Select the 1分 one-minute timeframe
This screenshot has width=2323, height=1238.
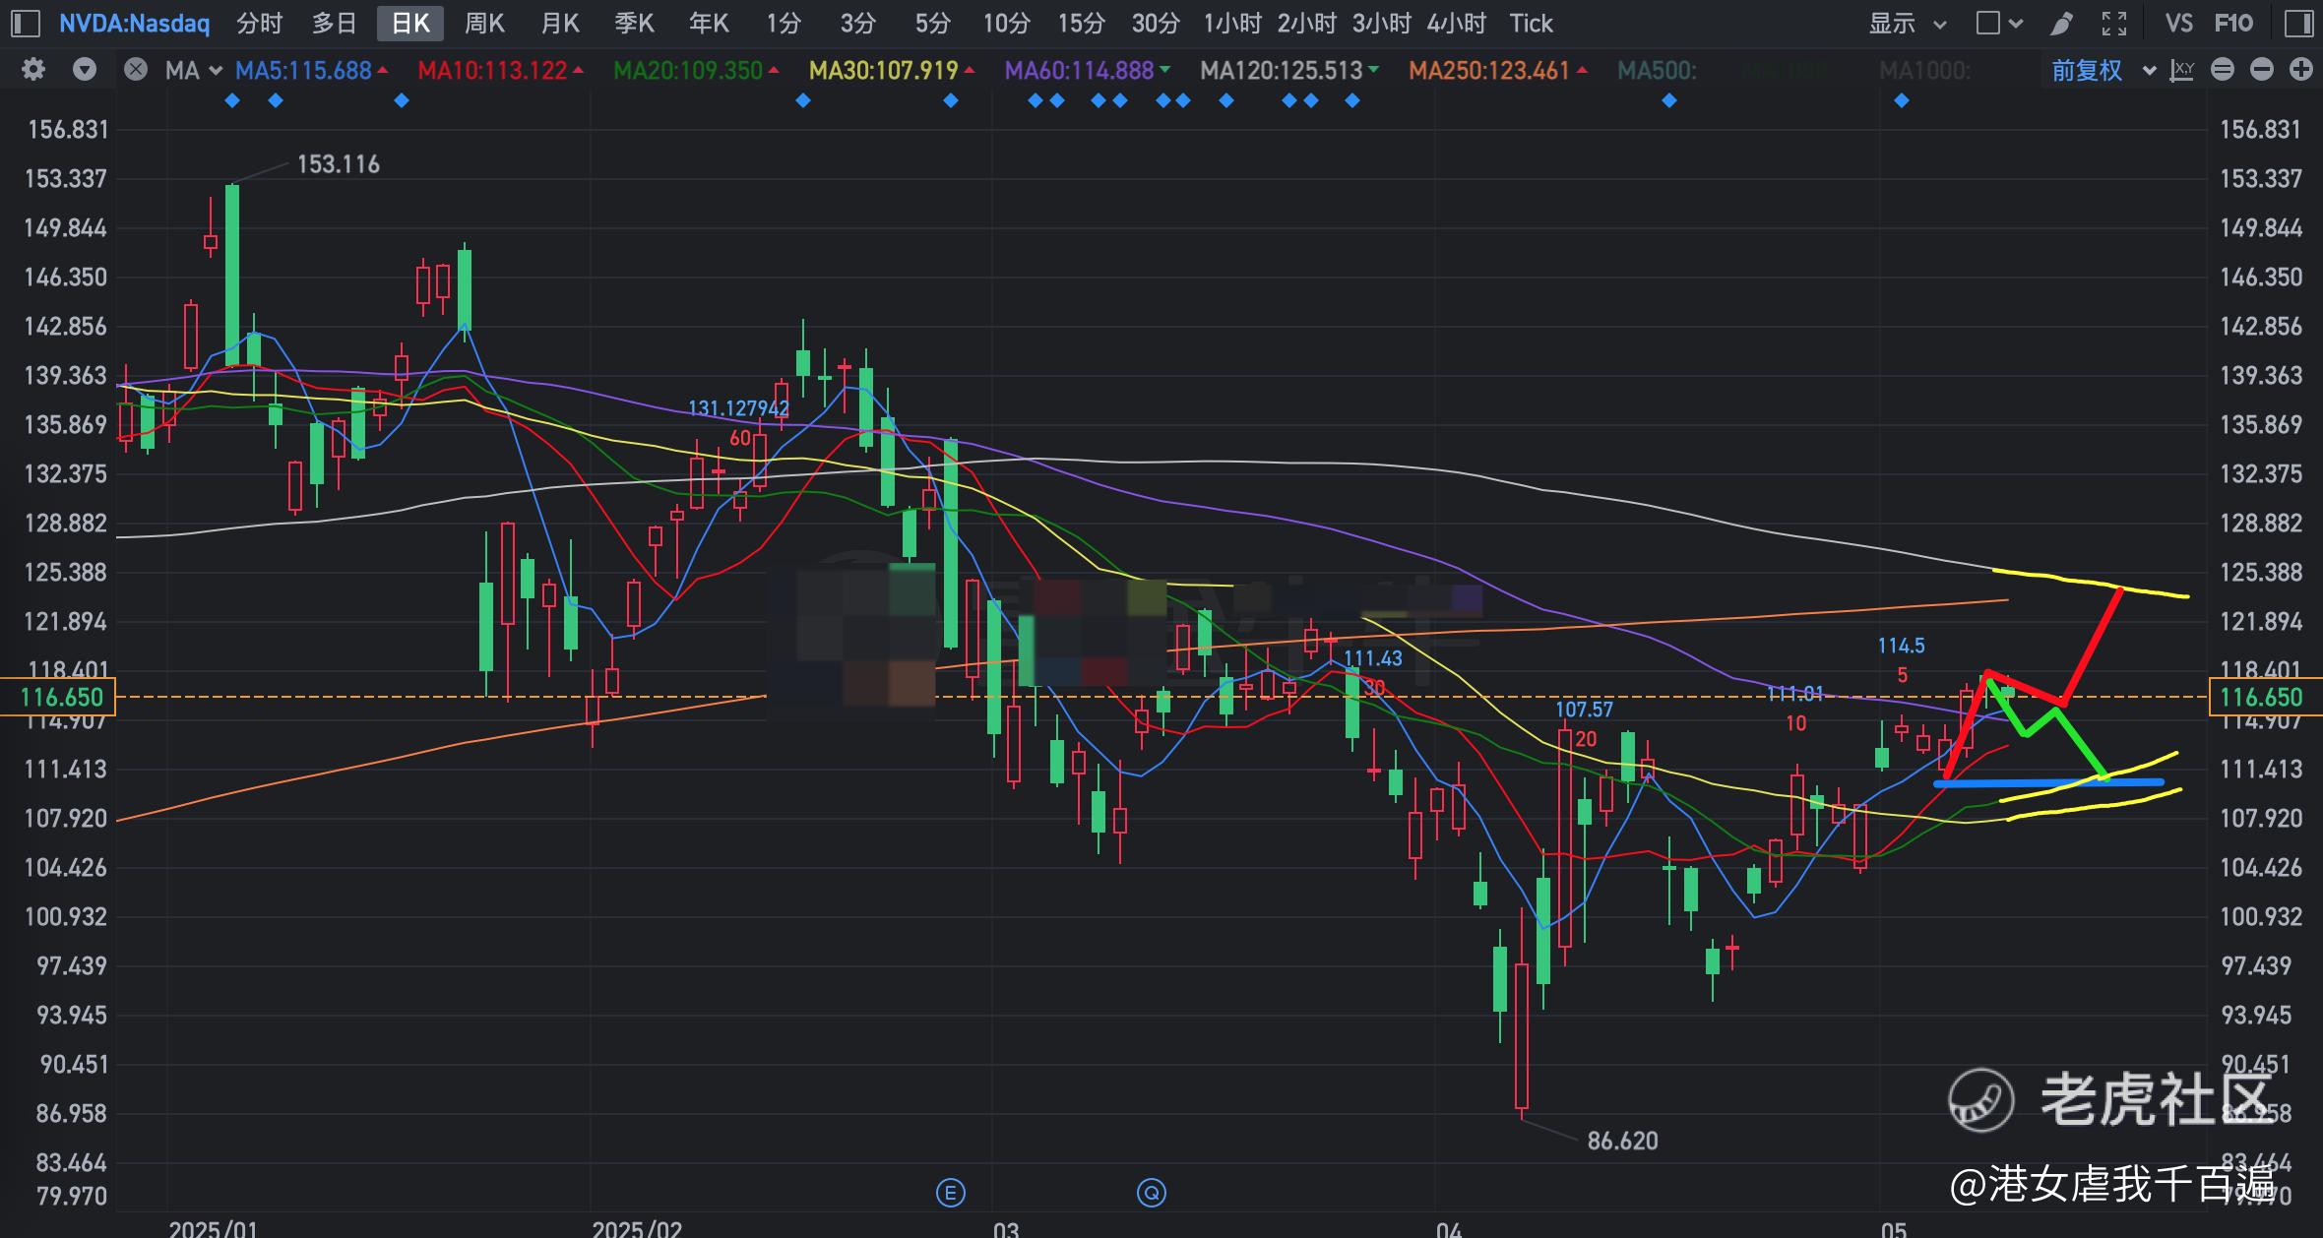click(x=784, y=23)
